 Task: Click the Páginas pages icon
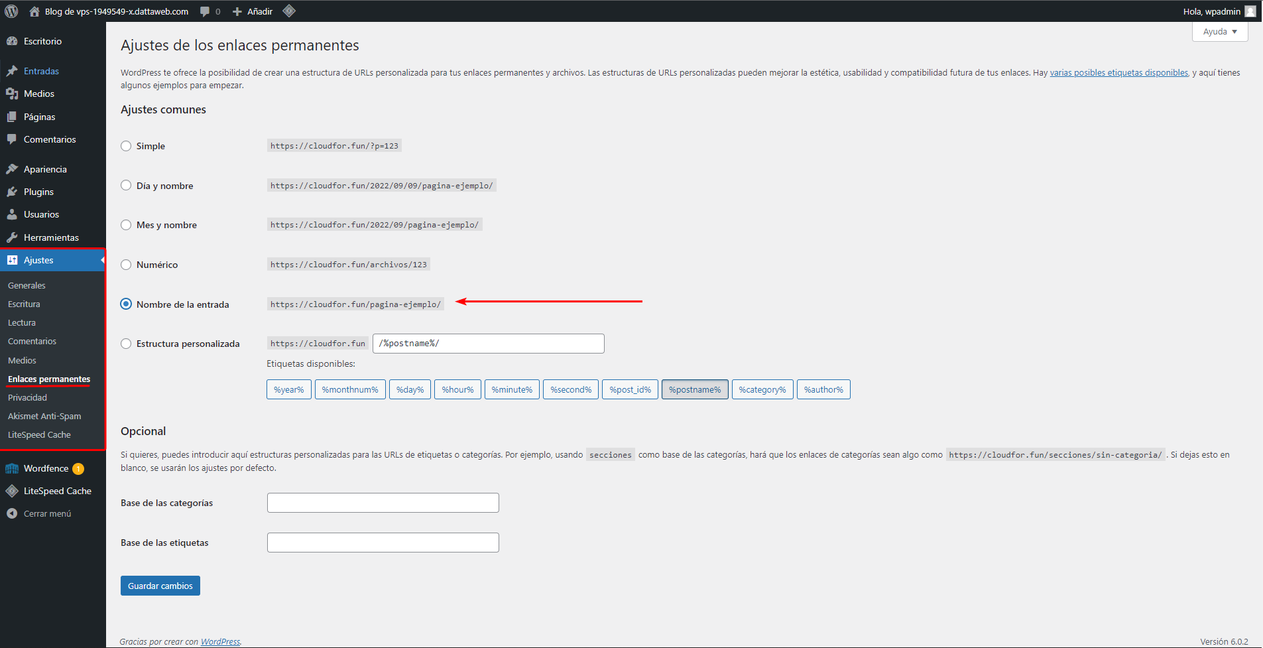[12, 117]
